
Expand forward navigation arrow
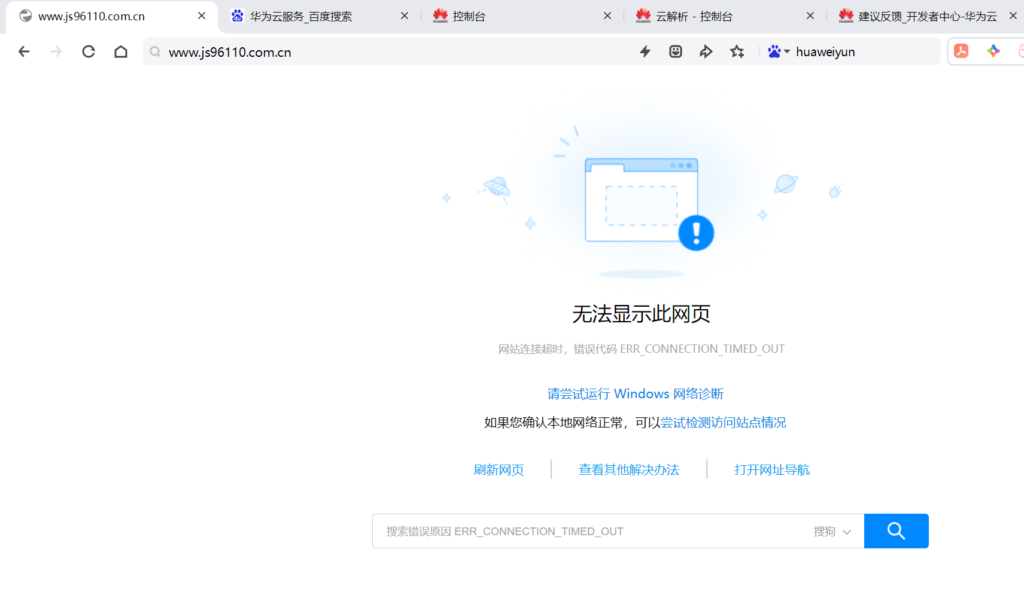point(56,51)
